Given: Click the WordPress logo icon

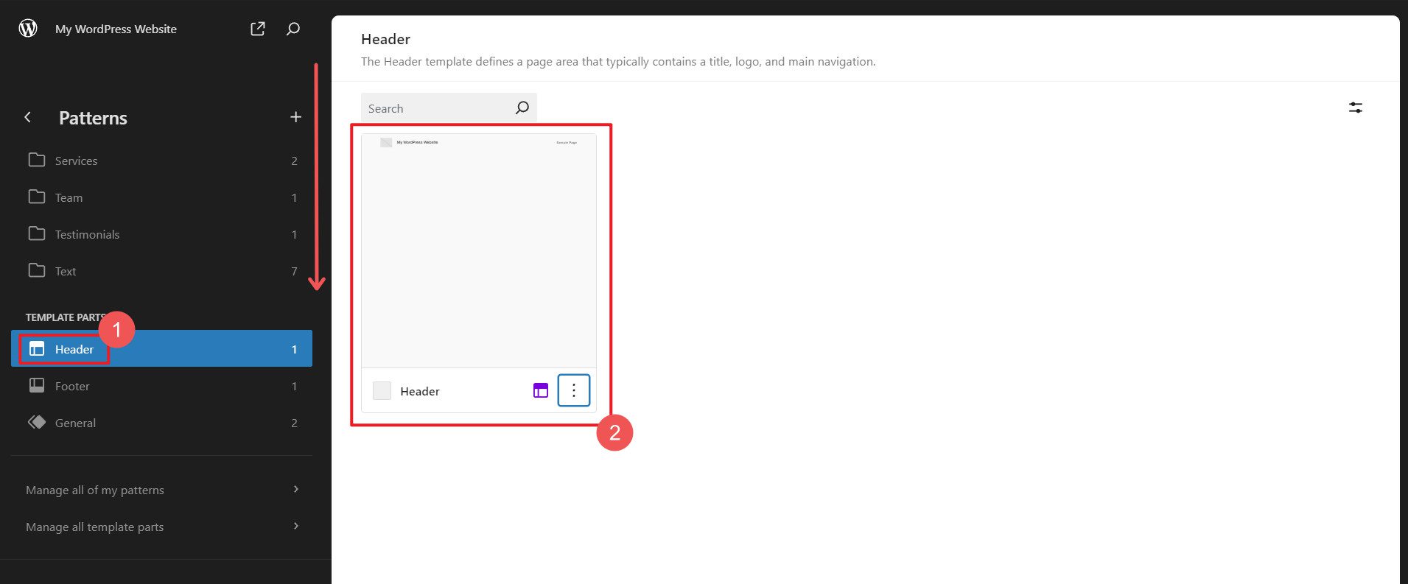Looking at the screenshot, I should (x=28, y=29).
